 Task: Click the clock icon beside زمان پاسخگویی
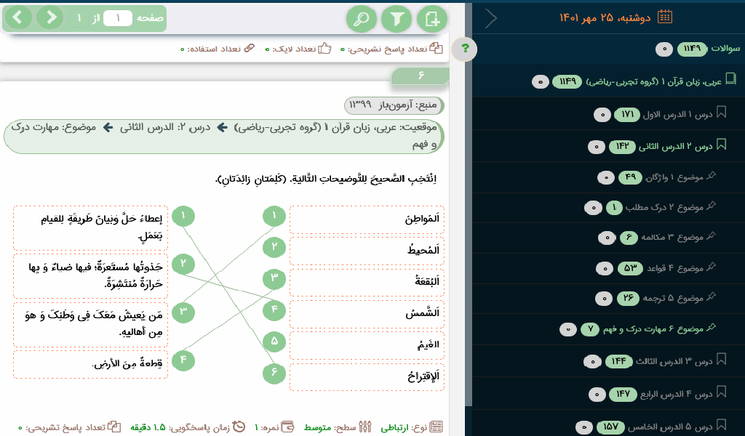pyautogui.click(x=239, y=427)
